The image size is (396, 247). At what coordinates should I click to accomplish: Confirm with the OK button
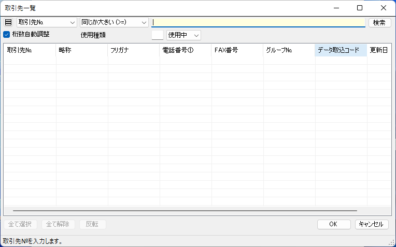333,224
